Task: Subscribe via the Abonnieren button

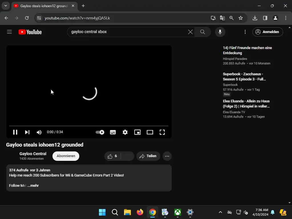Action: 66,156
